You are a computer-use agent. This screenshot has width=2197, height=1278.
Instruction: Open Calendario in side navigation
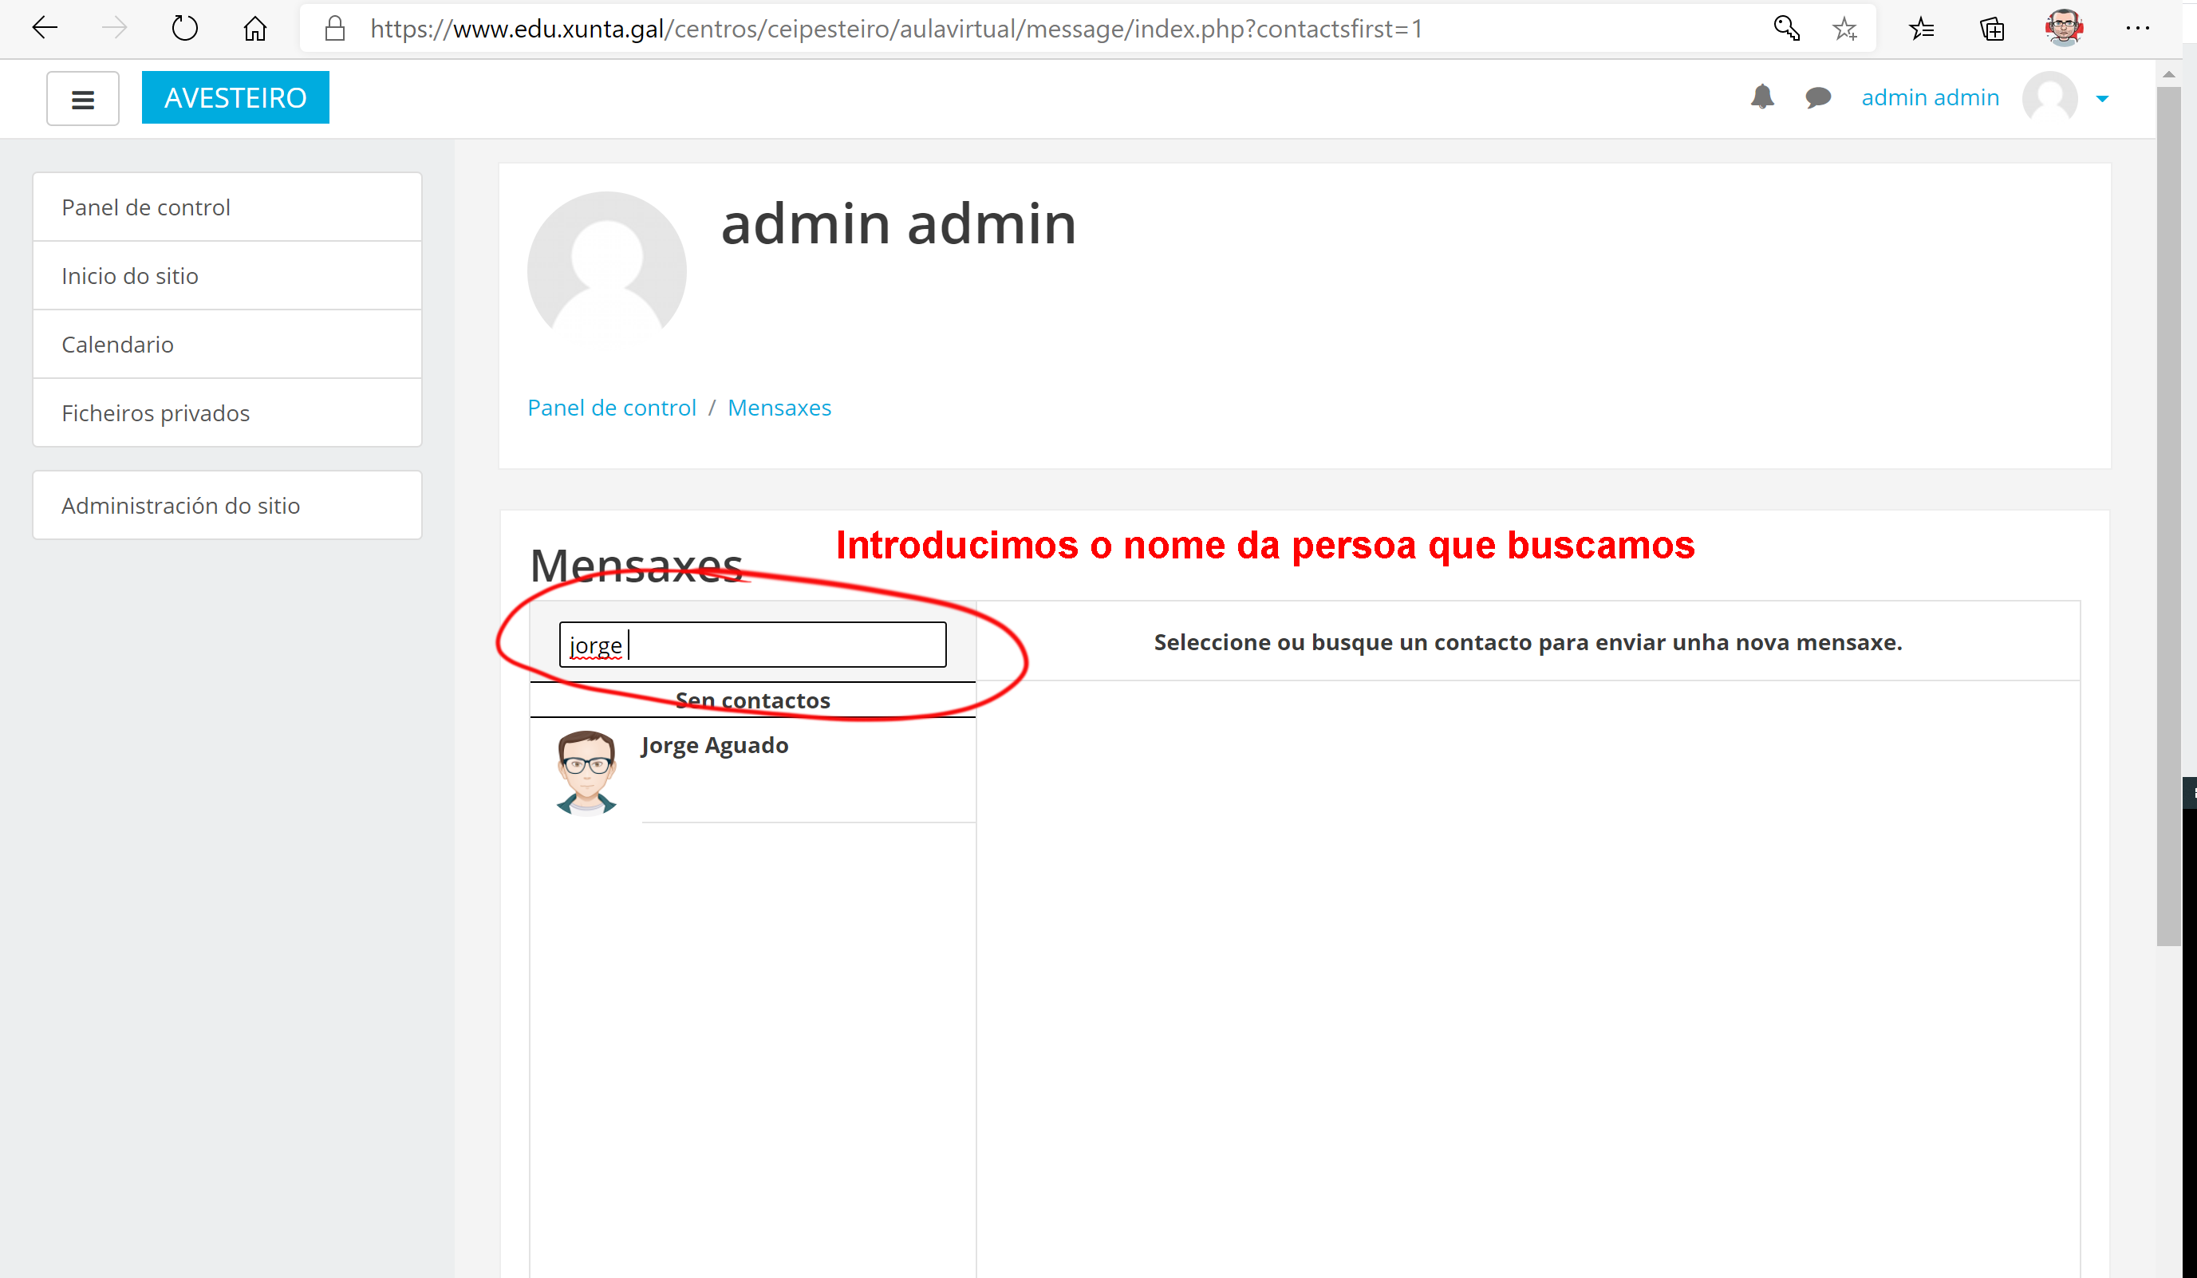click(118, 345)
